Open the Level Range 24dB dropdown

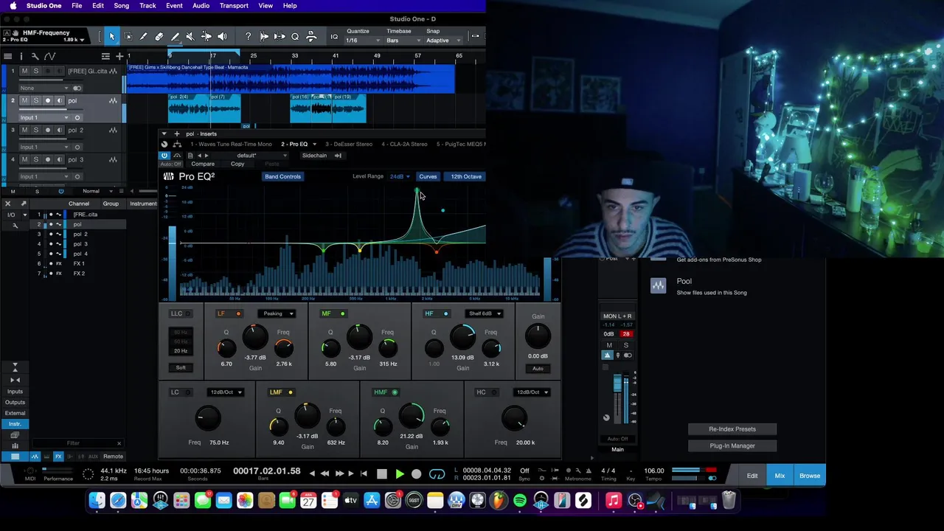click(400, 176)
